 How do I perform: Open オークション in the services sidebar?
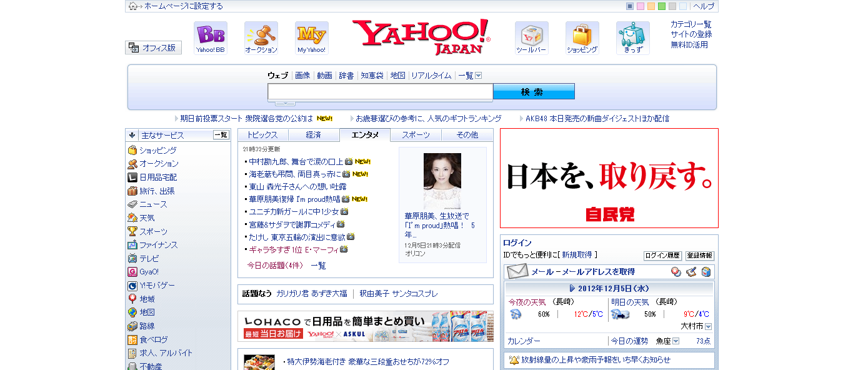pyautogui.click(x=159, y=164)
